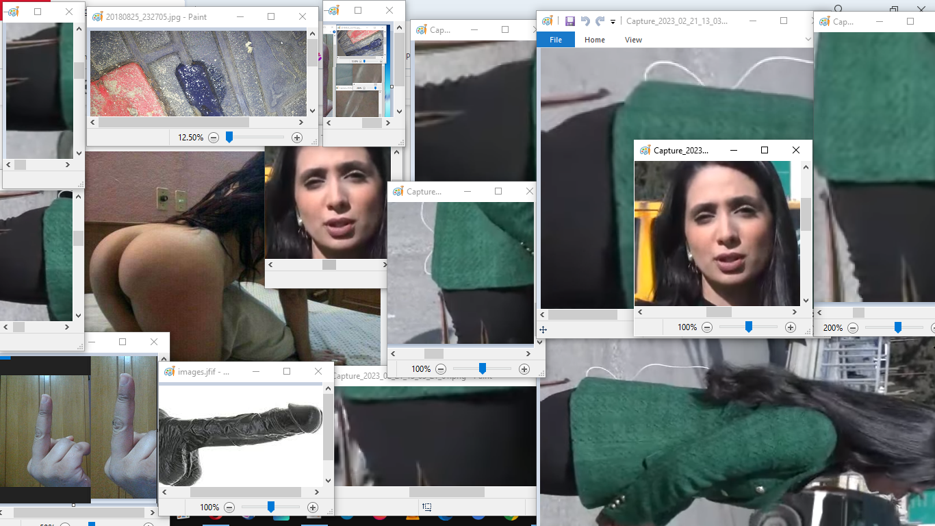Click zoom slider handle in 200% window

897,328
